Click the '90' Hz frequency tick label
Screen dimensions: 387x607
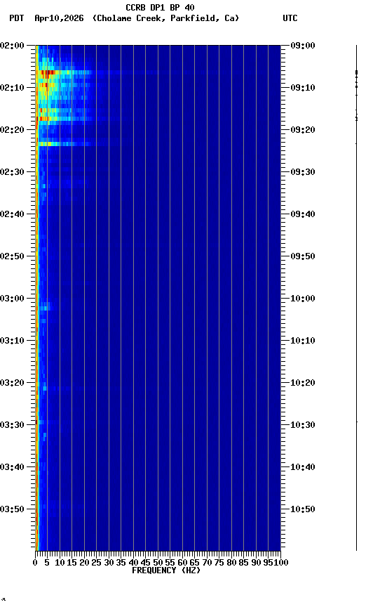click(256, 563)
